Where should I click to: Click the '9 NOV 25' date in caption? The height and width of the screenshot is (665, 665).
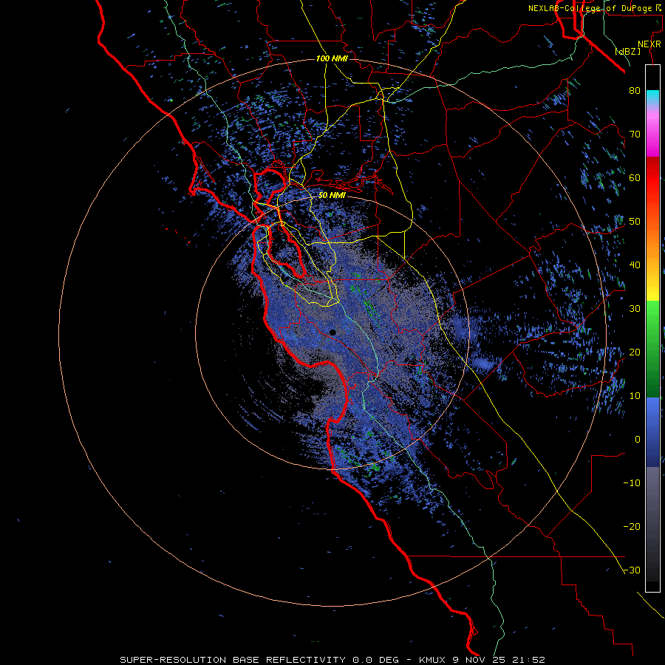(x=479, y=660)
